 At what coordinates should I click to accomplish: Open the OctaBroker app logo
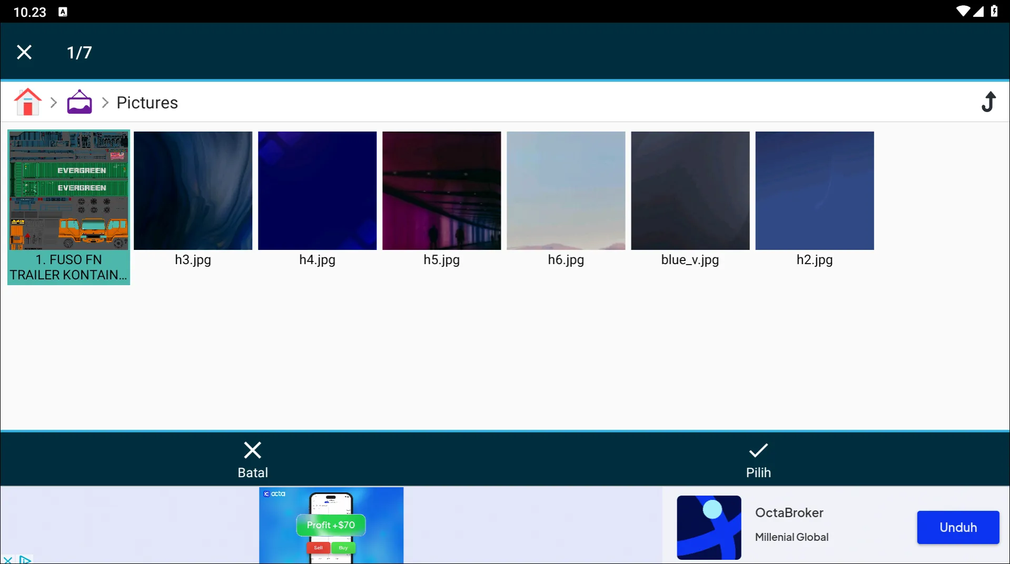click(x=709, y=527)
